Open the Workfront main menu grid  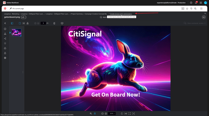201,9
